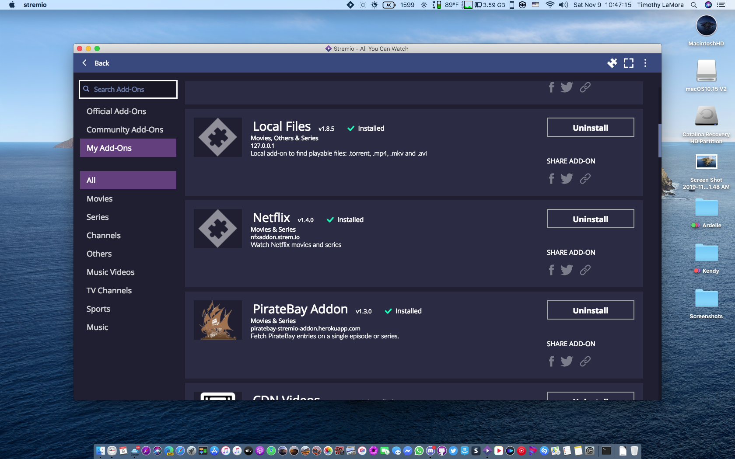This screenshot has height=459, width=735.
Task: Filter add-ons by Movies
Action: [x=128, y=199]
